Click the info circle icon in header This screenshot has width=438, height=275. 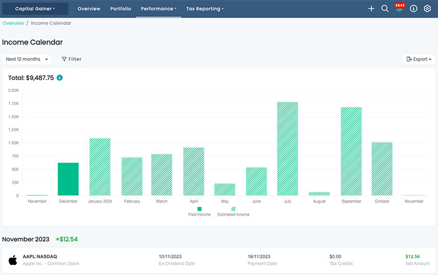[414, 9]
